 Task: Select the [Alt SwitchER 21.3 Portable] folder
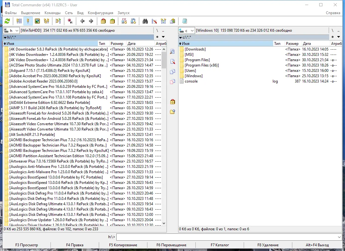[x=83, y=135]
